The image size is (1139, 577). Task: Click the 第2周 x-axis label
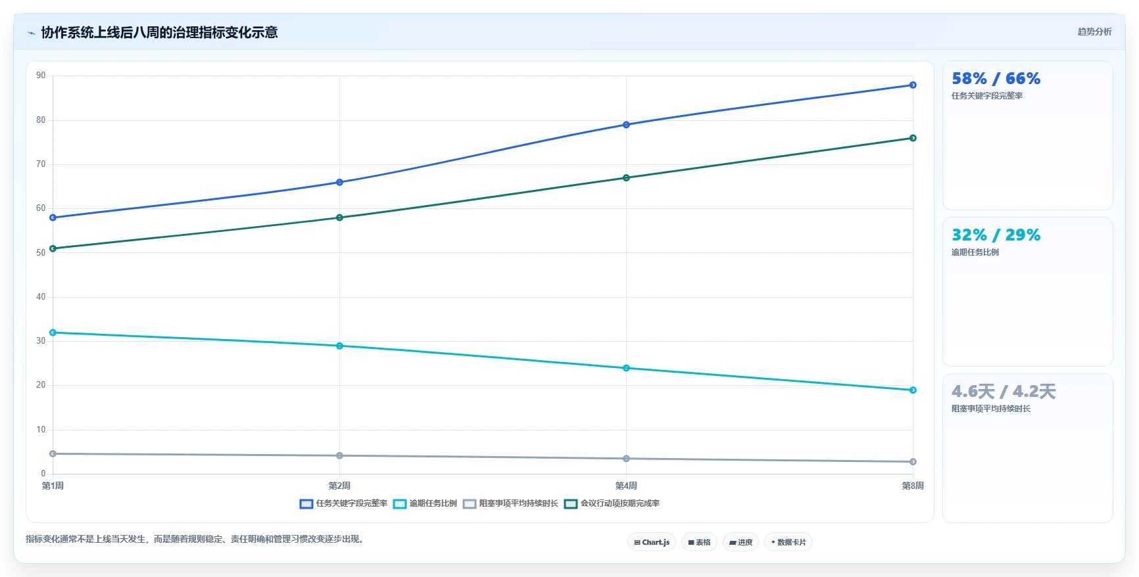pyautogui.click(x=339, y=486)
